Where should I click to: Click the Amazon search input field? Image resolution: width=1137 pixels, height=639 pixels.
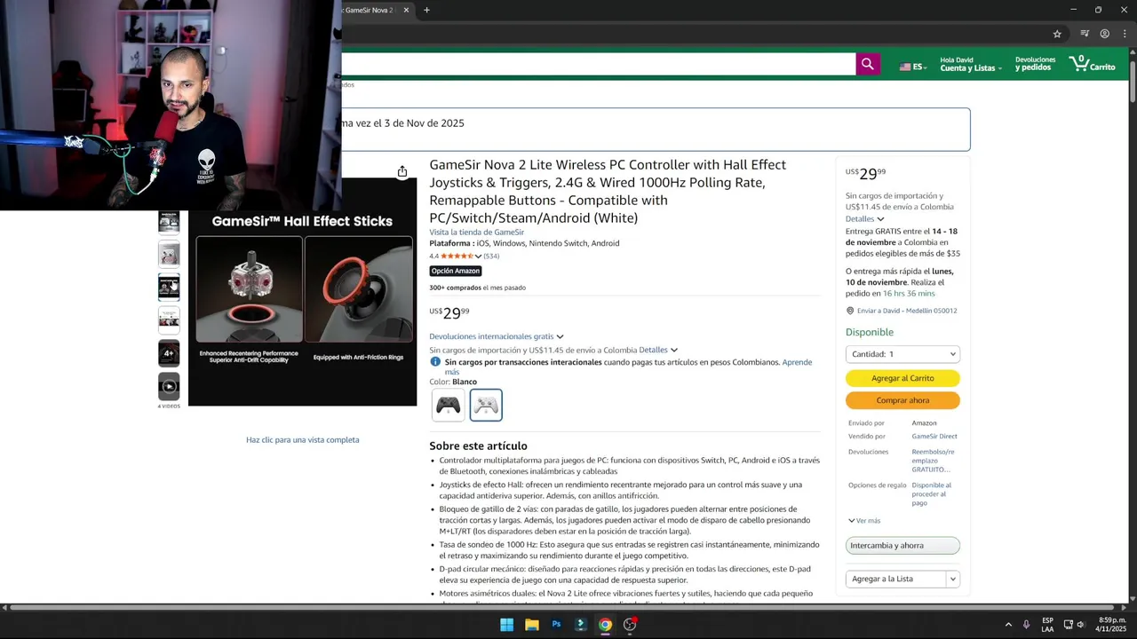(599, 64)
